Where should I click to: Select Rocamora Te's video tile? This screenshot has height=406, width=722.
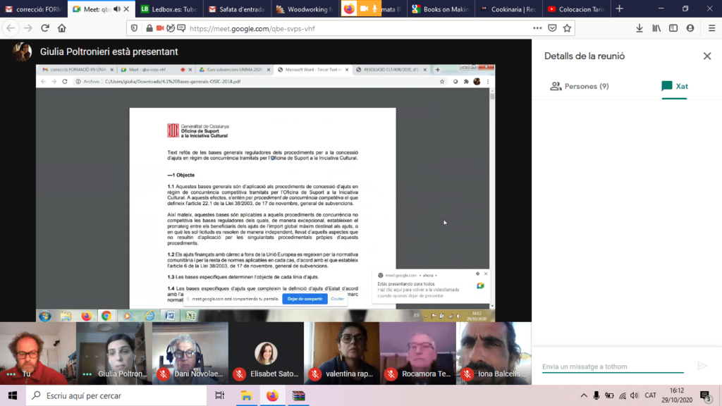pos(418,353)
